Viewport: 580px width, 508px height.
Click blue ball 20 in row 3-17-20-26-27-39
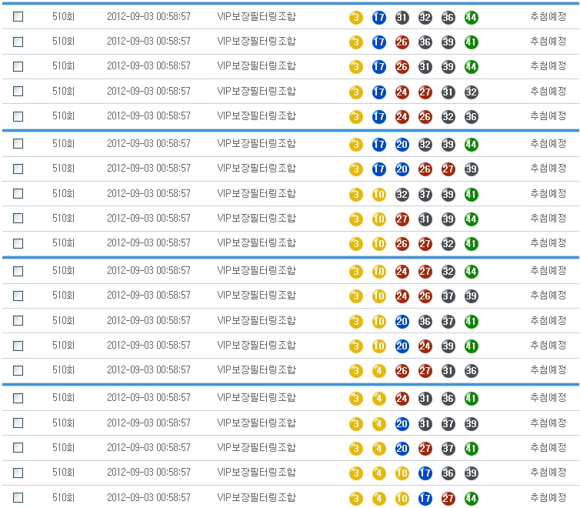402,169
